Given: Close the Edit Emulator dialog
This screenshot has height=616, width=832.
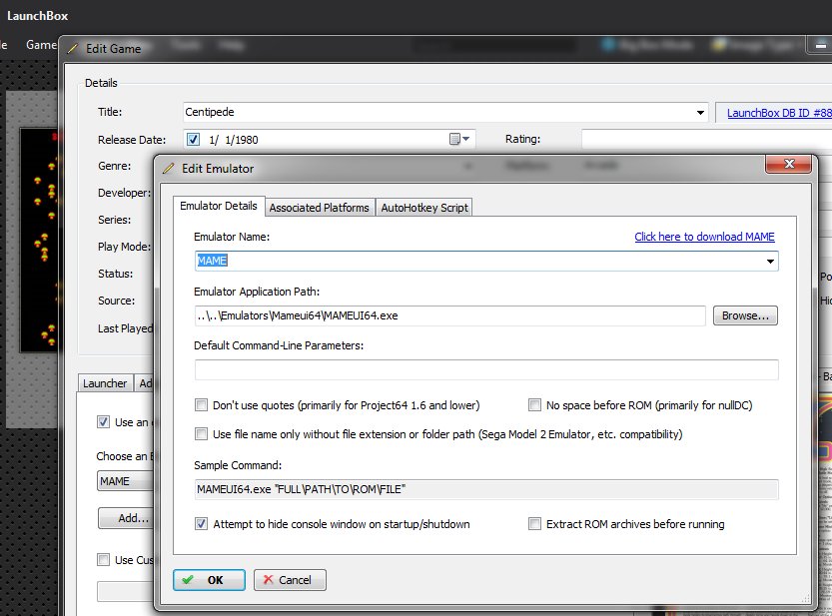Looking at the screenshot, I should pos(788,164).
